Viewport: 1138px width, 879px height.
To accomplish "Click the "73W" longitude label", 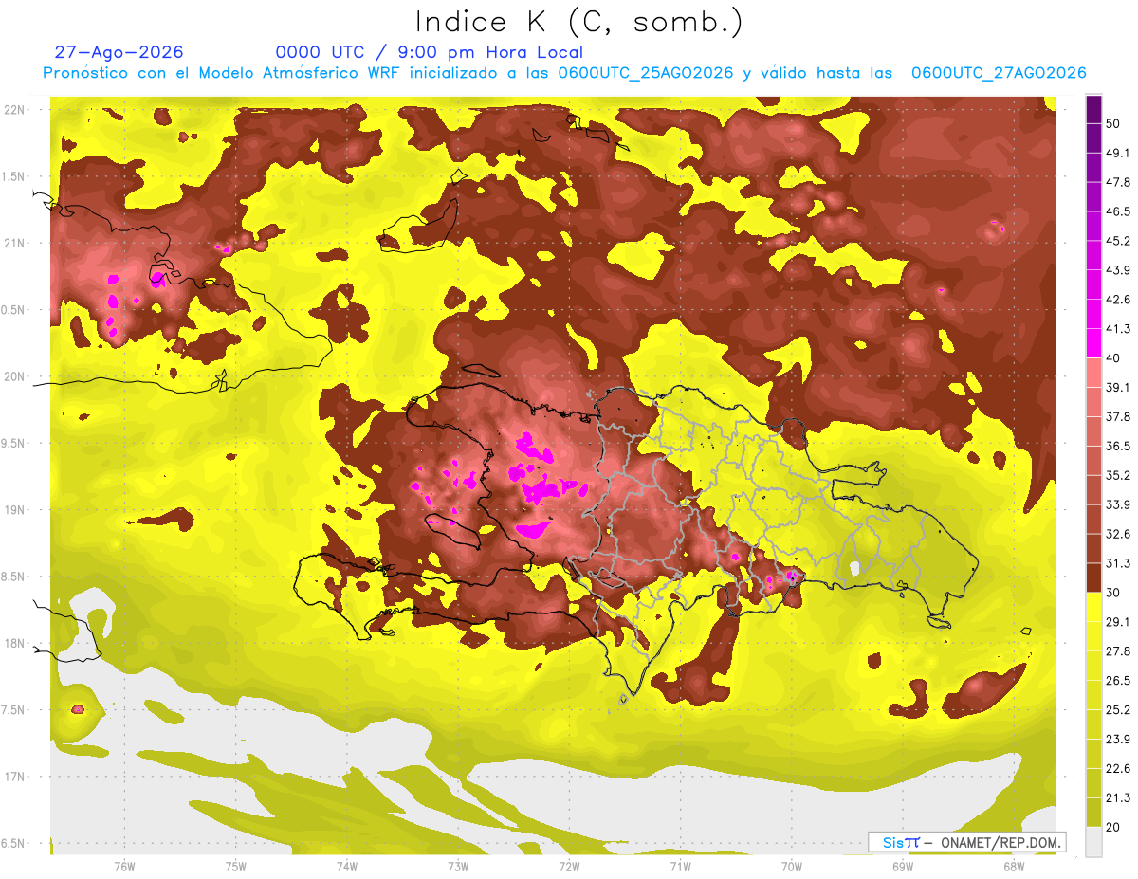I will pyautogui.click(x=458, y=866).
